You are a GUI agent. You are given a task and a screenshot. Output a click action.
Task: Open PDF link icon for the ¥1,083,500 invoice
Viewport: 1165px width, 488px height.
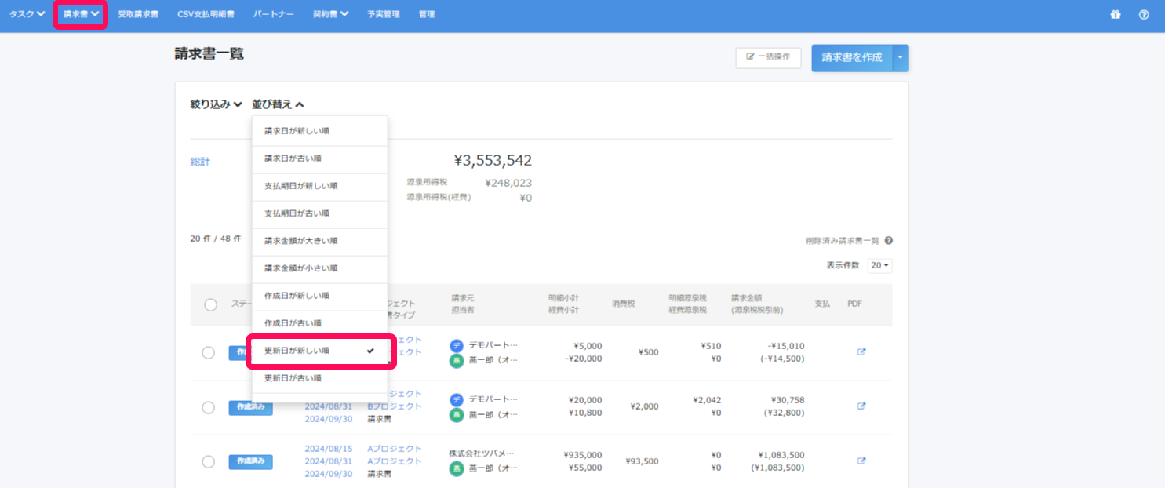(861, 461)
